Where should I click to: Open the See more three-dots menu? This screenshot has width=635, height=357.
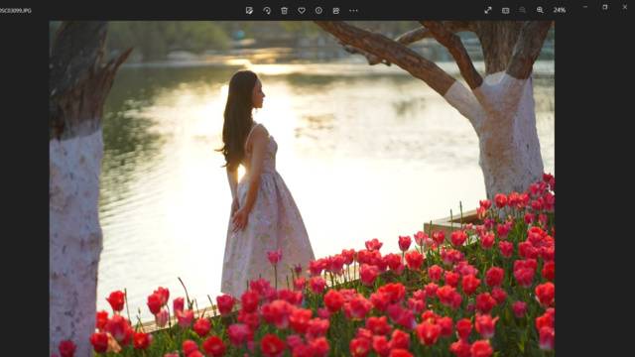[x=353, y=11]
